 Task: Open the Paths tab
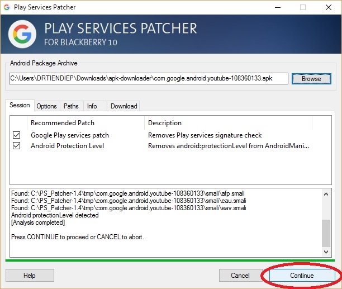coord(71,106)
